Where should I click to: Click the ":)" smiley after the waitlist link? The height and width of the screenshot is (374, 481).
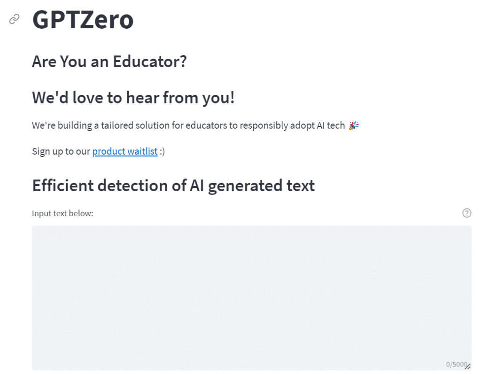click(x=162, y=151)
